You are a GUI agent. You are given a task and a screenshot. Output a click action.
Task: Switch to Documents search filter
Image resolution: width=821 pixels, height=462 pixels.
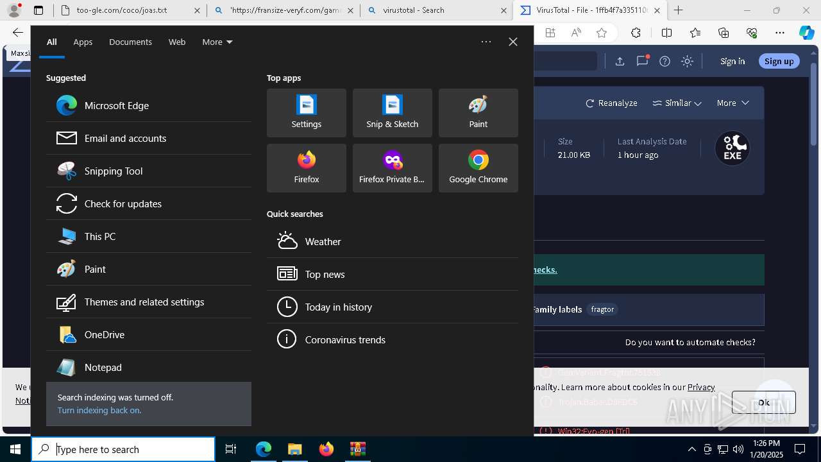(130, 42)
